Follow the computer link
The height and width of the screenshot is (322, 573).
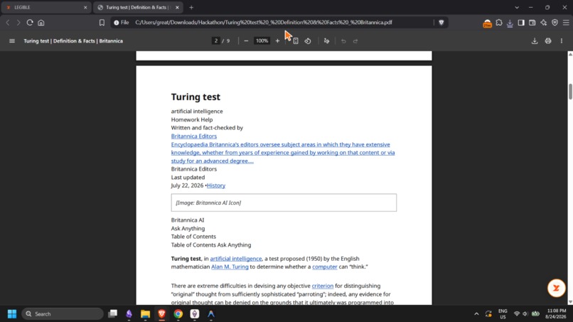click(x=324, y=267)
